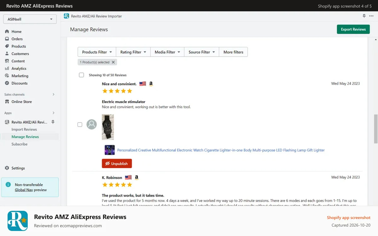Click US flag next to K. Robinson
Screen dimensions: 378x236
128,177
